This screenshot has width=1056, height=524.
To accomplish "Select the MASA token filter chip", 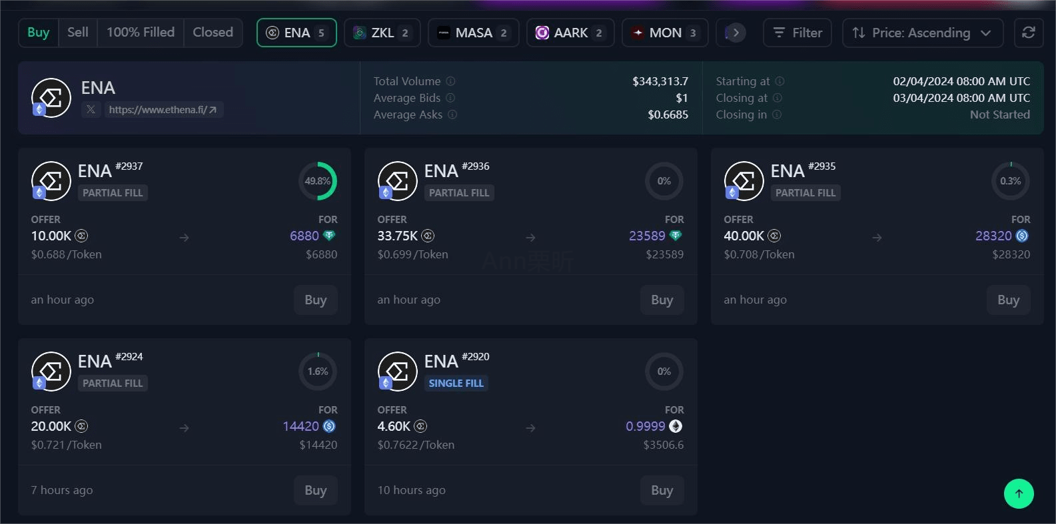I will pyautogui.click(x=473, y=33).
